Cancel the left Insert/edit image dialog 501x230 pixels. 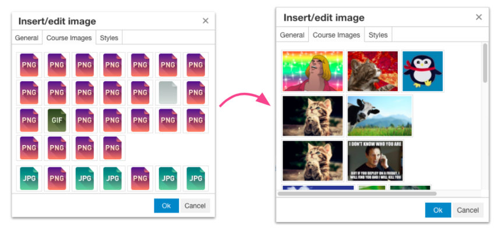195,206
